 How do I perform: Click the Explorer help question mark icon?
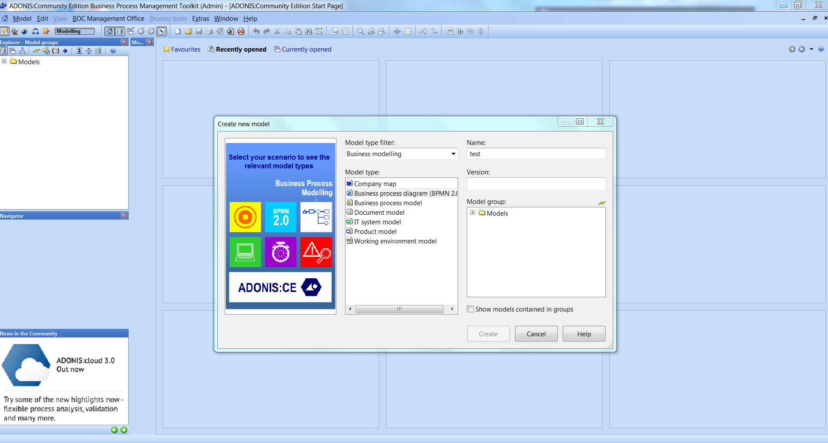click(x=113, y=51)
